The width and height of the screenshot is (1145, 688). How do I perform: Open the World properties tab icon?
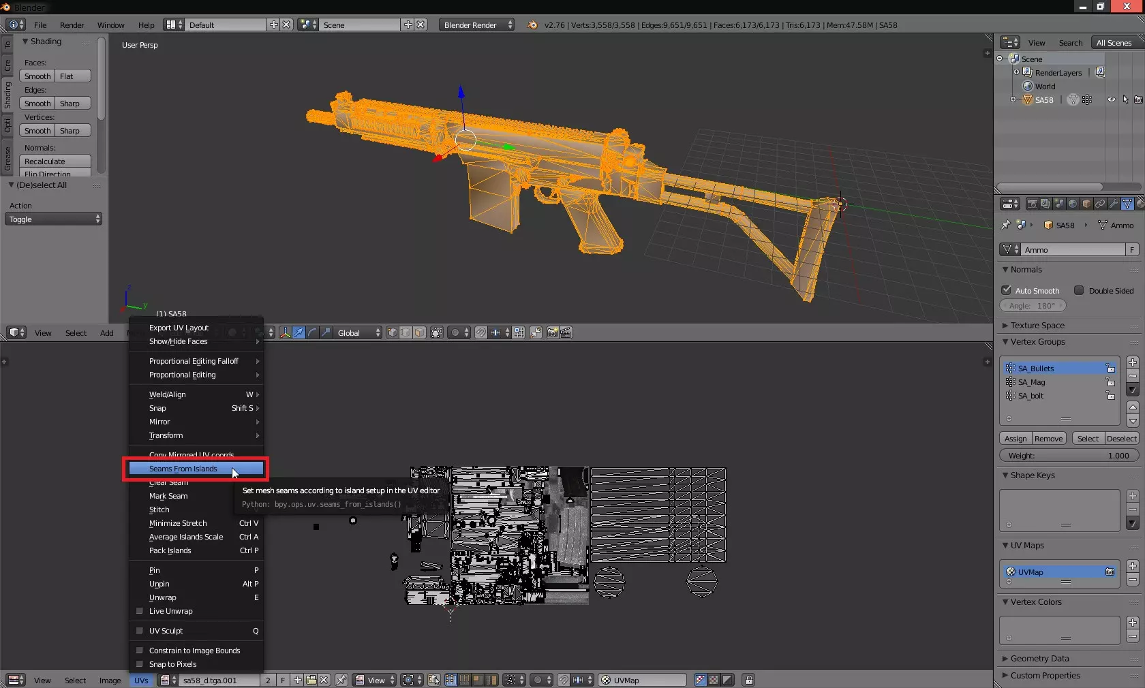click(1073, 204)
